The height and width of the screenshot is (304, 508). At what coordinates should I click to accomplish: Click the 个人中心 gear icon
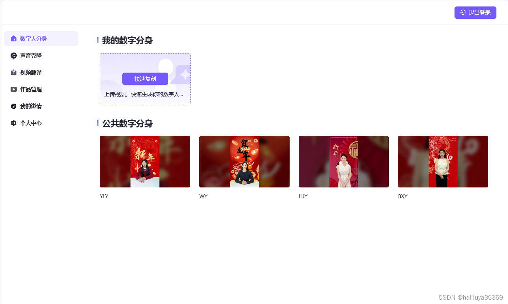14,123
